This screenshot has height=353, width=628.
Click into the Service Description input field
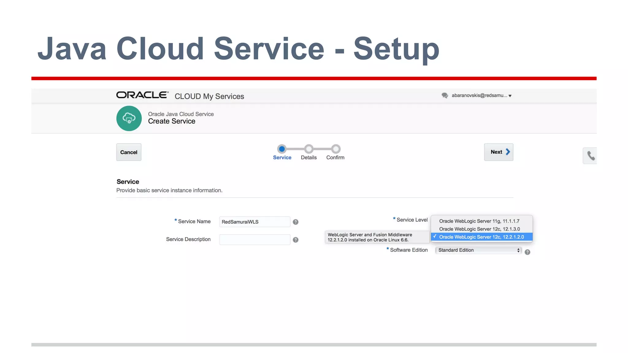point(255,240)
